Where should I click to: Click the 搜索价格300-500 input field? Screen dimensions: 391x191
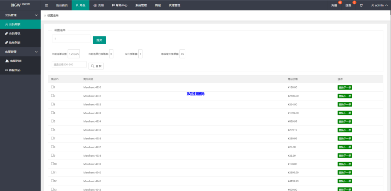[x=69, y=65]
